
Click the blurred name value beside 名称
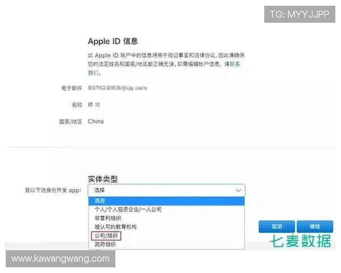[x=94, y=105]
